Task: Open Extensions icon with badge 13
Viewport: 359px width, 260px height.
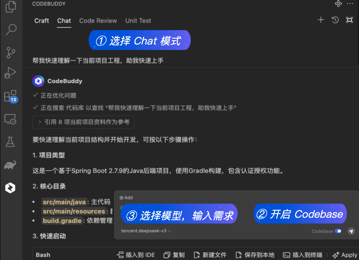Action: 11,96
